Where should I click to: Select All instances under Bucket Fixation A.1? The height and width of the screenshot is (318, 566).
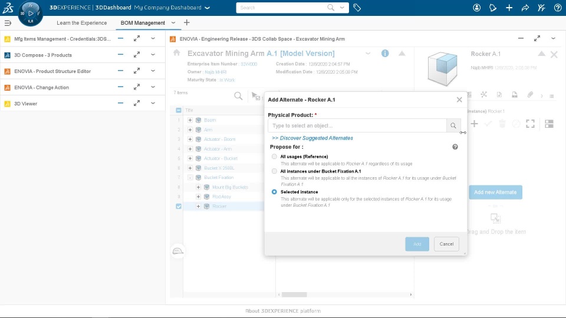[274, 171]
